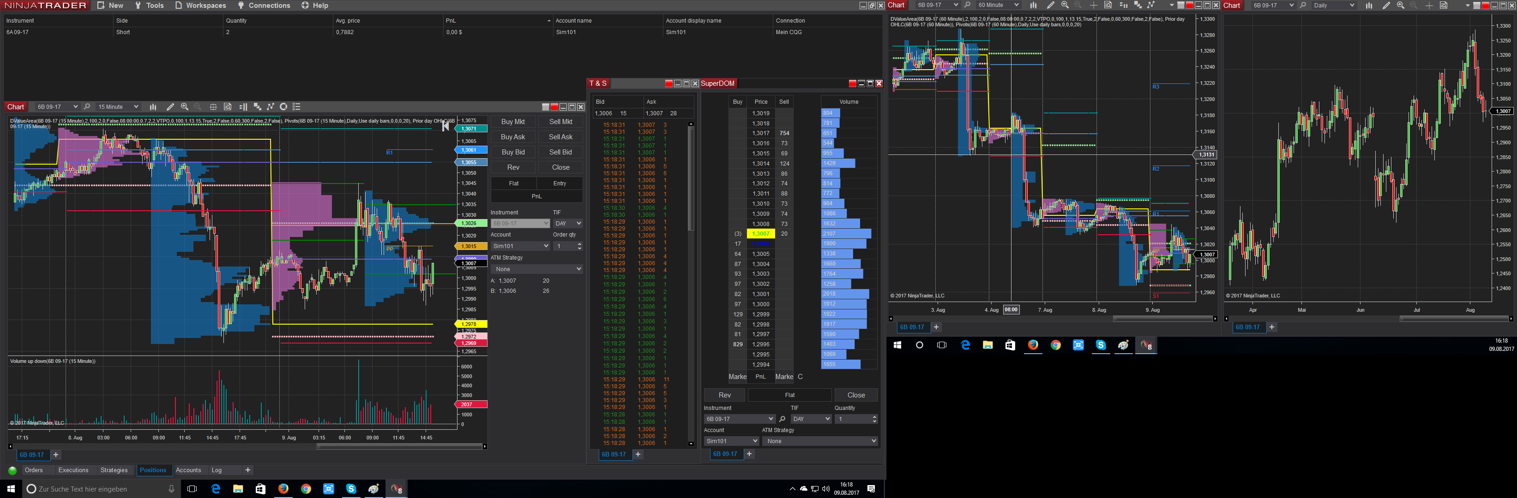Zoom in on the Daily chart
The height and width of the screenshot is (498, 1517).
point(1400,5)
